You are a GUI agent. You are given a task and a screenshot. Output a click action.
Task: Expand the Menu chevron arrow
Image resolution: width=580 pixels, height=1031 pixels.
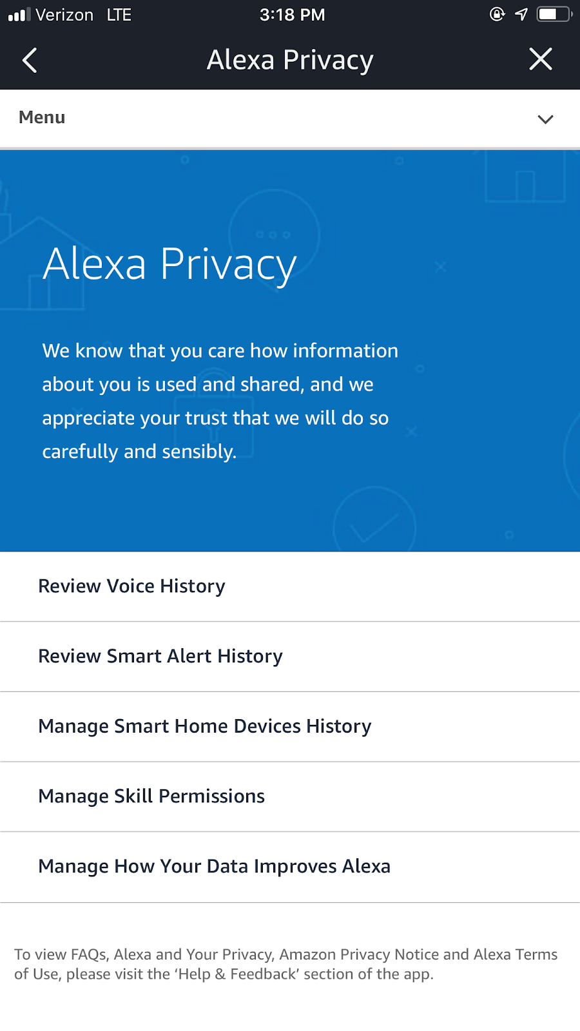[x=545, y=119]
